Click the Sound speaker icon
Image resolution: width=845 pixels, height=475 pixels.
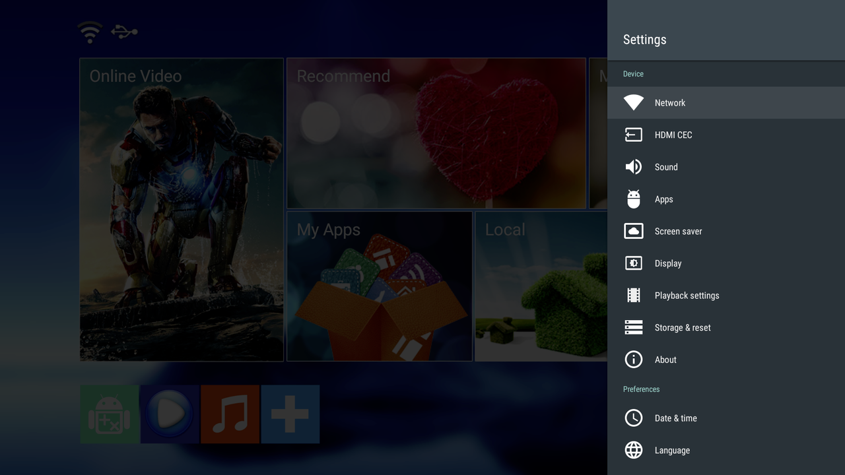pyautogui.click(x=634, y=167)
